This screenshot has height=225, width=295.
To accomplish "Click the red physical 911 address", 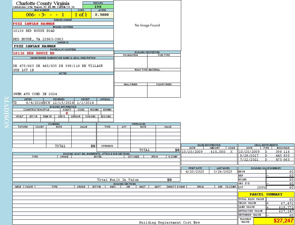I will tap(34, 53).
